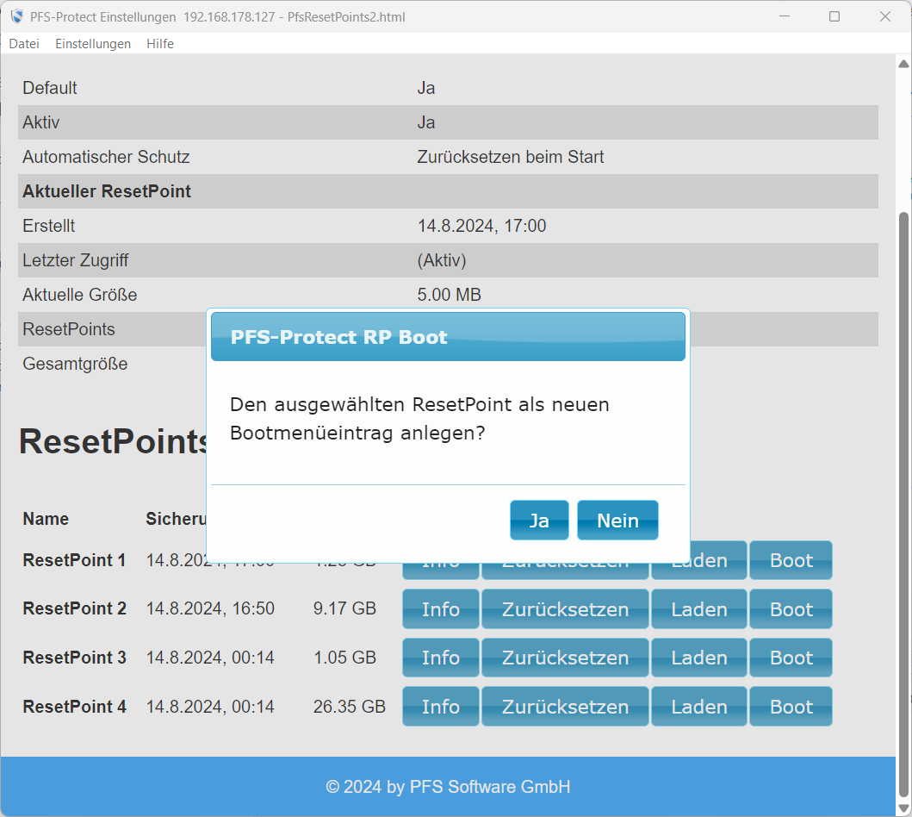Viewport: 912px width, 817px height.
Task: Click Info button for ResetPoint 2
Action: click(x=440, y=609)
